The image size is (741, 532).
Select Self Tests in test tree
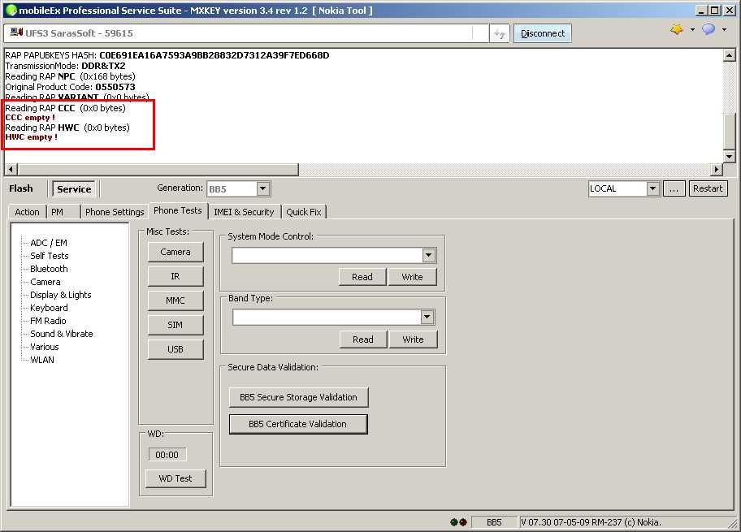pos(49,256)
